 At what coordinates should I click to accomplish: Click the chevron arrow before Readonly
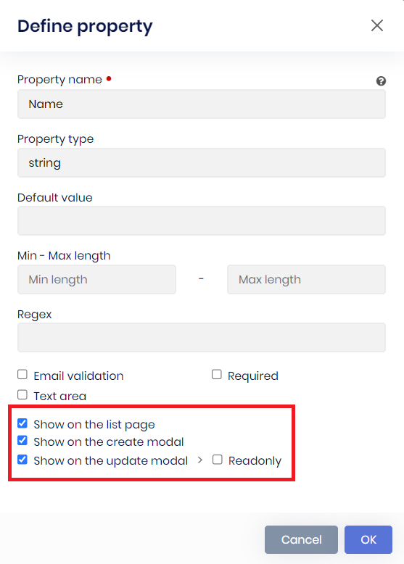click(200, 460)
